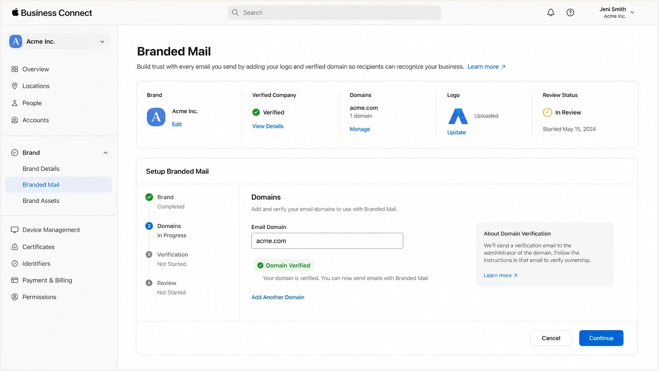Screen dimensions: 659x371
Task: Click the 'Setup Branded Mail' heading
Action: coord(177,172)
